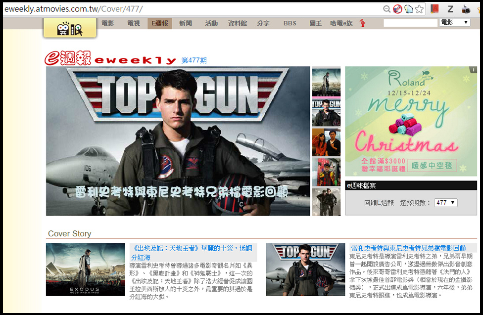Open the BBS nav menu item

[x=290, y=23]
